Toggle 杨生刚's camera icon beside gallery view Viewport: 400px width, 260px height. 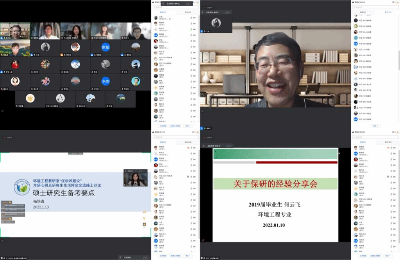[x=195, y=23]
